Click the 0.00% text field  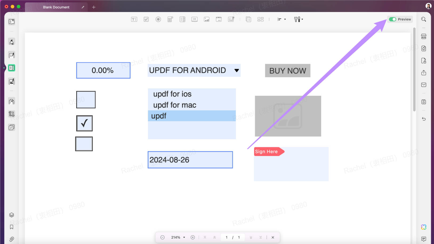(x=103, y=70)
